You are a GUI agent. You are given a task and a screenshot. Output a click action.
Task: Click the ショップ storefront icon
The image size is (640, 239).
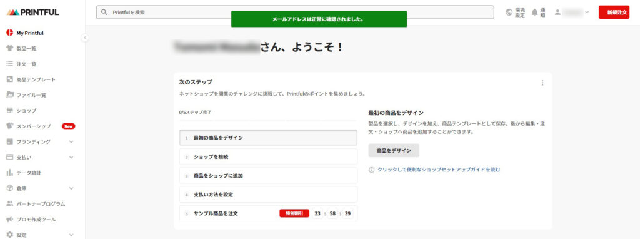pos(10,111)
